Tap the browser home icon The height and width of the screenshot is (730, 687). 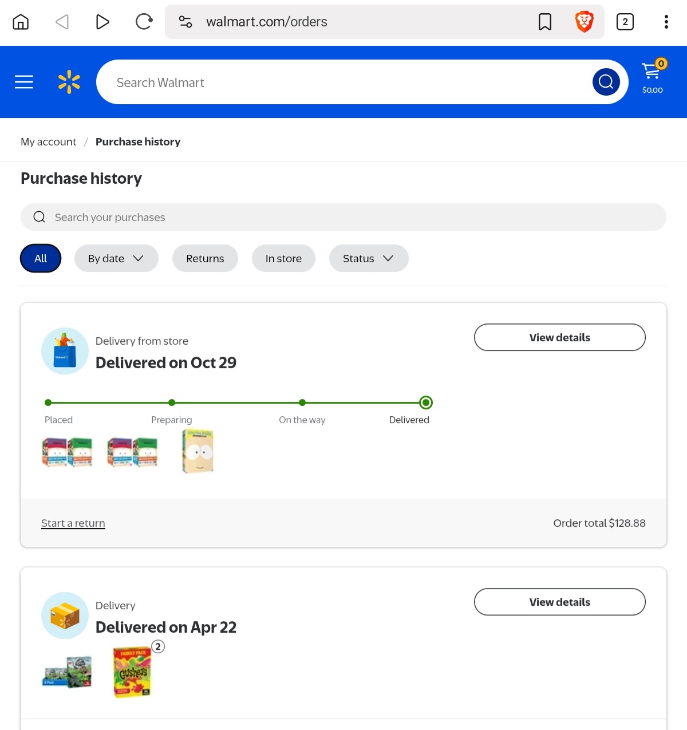[x=21, y=22]
